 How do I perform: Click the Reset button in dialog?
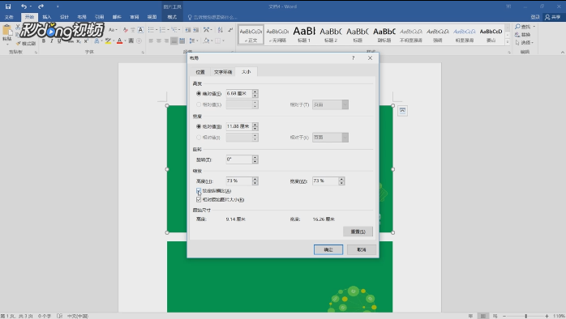pos(358,232)
